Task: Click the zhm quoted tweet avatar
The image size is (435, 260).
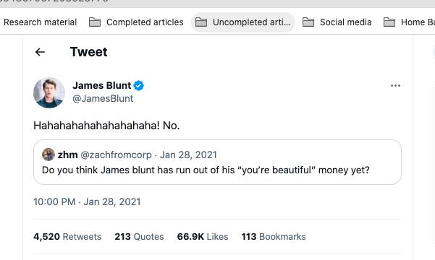Action: tap(48, 155)
